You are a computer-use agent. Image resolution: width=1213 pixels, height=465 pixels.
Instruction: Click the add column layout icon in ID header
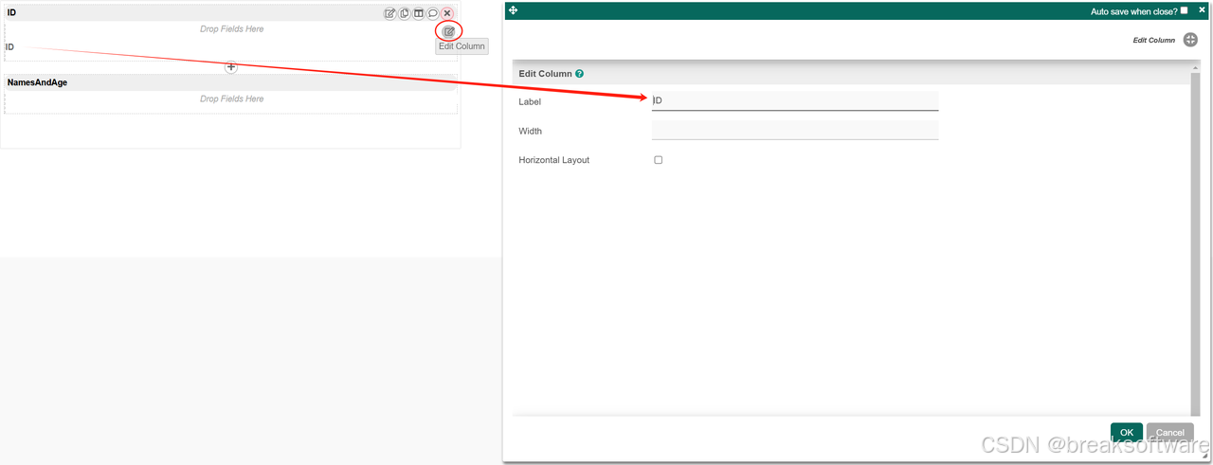[x=419, y=13]
